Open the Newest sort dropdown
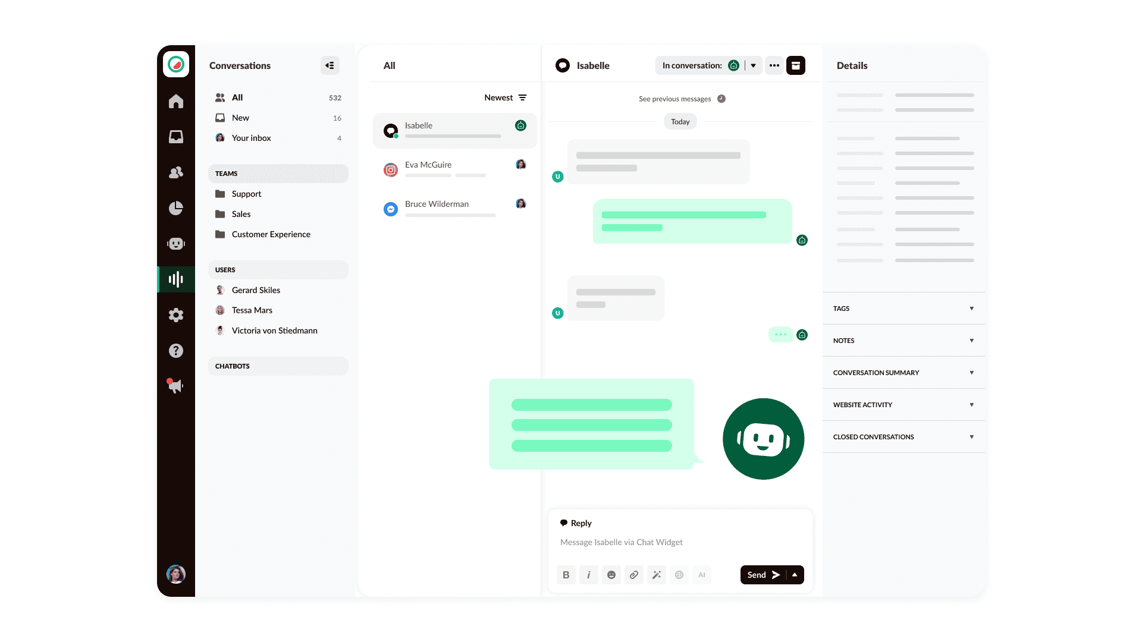Image resolution: width=1142 pixels, height=642 pixels. coord(506,97)
